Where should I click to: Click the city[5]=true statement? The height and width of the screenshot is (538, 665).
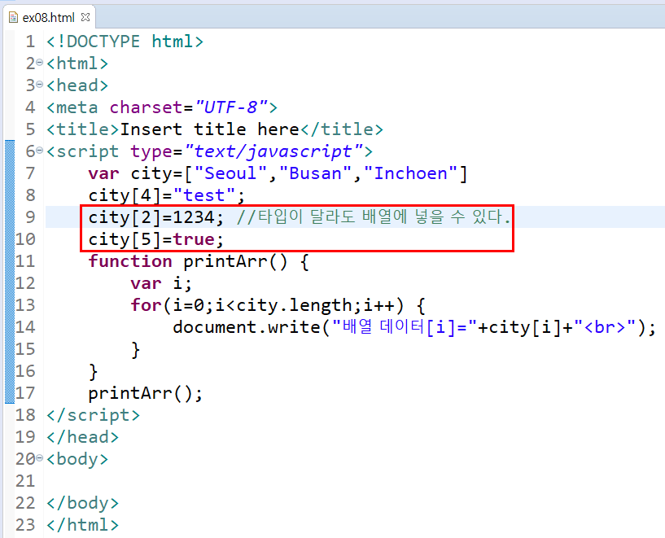point(155,239)
